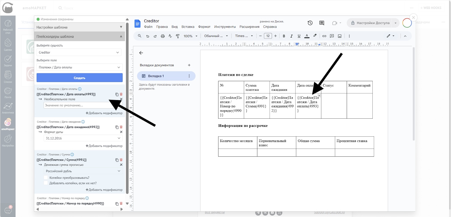Close document outline with back arrow
This screenshot has height=217, width=451.
point(141,53)
